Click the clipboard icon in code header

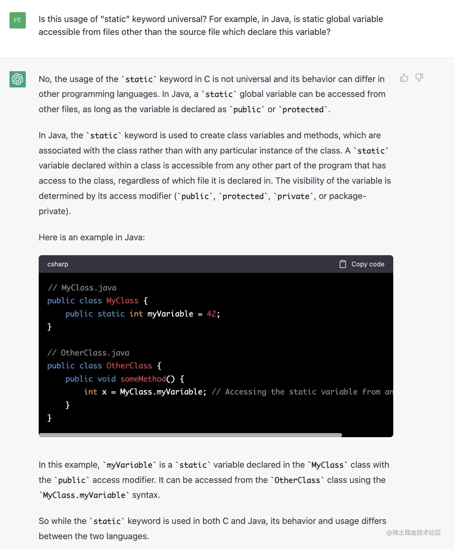(343, 264)
